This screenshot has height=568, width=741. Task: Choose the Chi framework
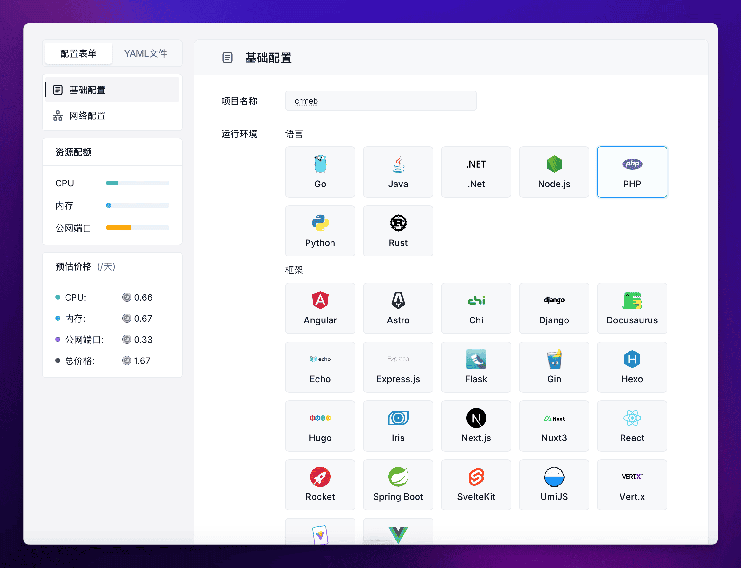point(476,308)
